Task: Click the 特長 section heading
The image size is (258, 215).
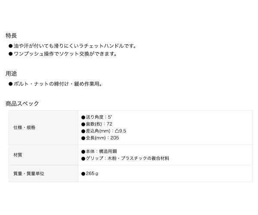Action: 11,35
